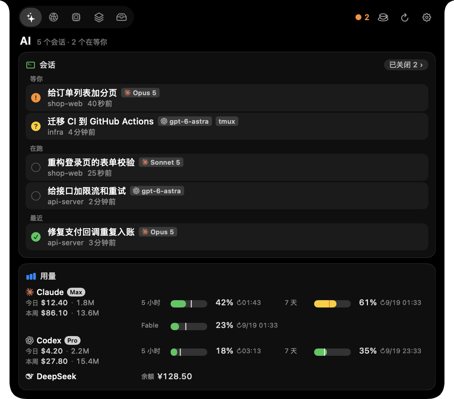454x399 pixels.
Task: Click the tmux tag
Action: pyautogui.click(x=227, y=121)
